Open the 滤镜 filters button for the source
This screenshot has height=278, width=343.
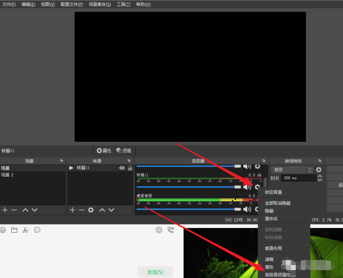click(124, 150)
